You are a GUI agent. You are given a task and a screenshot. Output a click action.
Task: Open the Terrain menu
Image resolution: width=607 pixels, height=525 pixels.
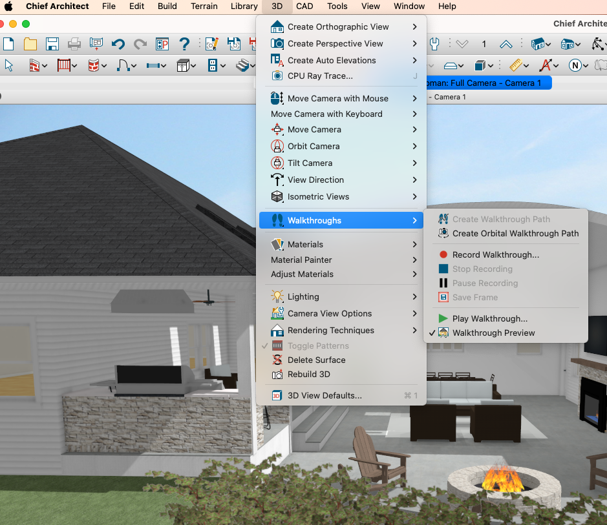[204, 6]
